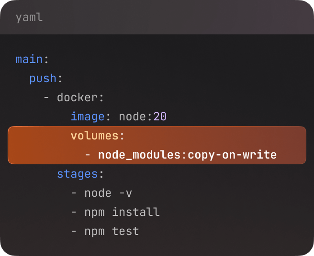Click the copy-on-write text

point(232,155)
